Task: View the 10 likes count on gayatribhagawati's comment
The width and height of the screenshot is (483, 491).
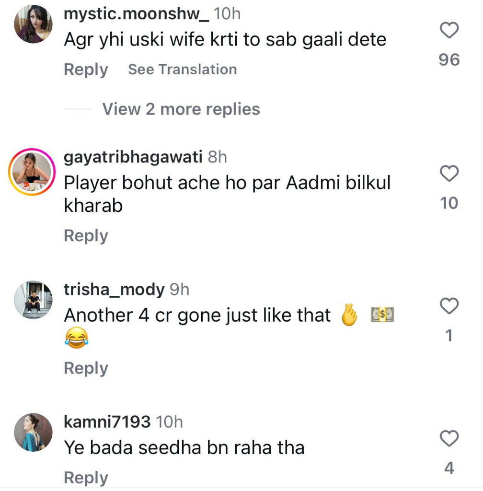Action: (449, 203)
